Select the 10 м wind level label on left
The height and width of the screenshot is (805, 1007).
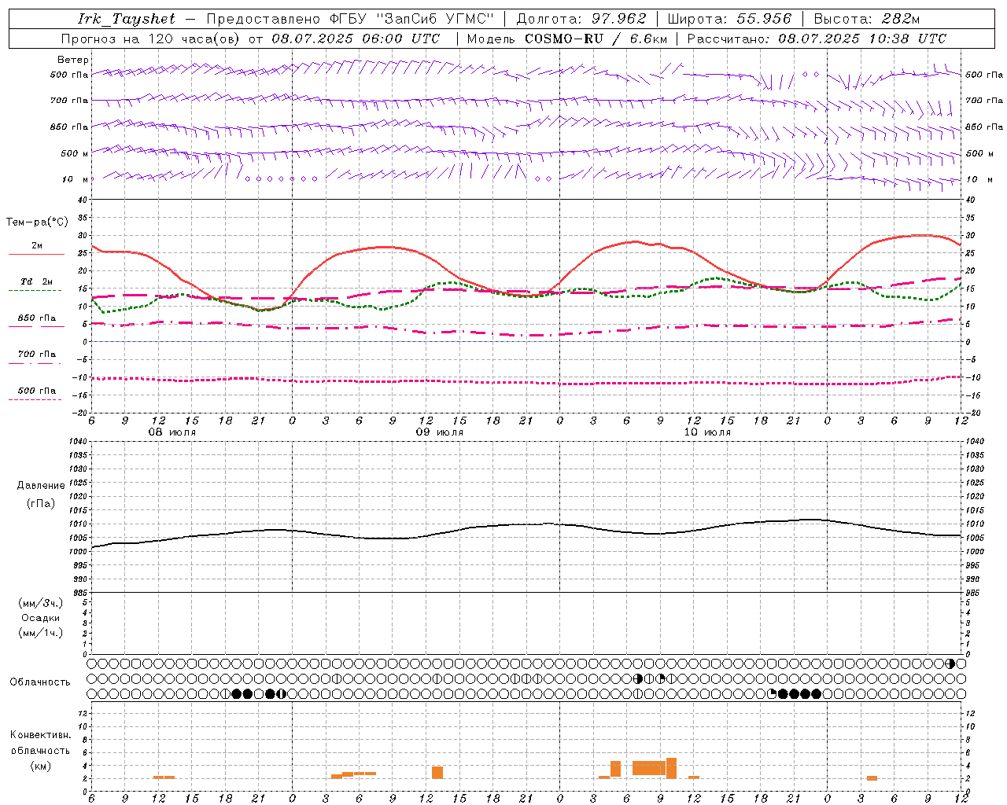click(x=76, y=179)
